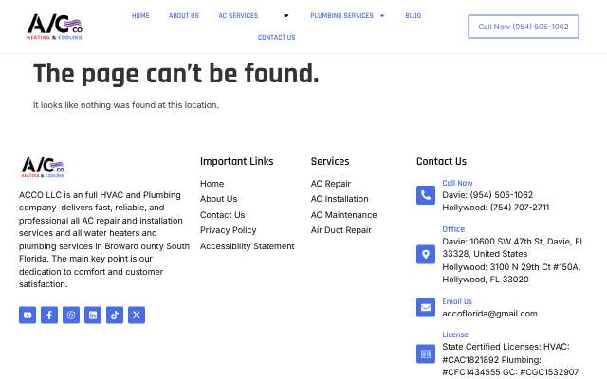The height and width of the screenshot is (379, 607).
Task: Go to Home in top navigation
Action: pos(140,15)
